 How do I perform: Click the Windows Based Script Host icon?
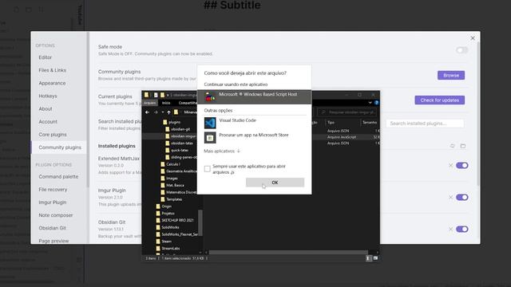(210, 96)
